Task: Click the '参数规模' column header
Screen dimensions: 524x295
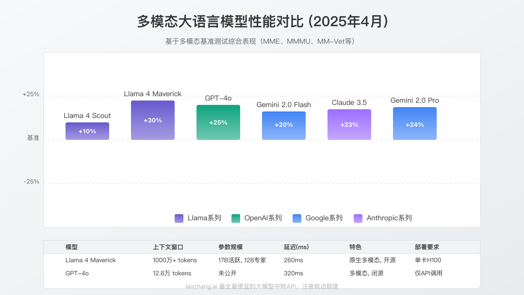Action: click(231, 247)
